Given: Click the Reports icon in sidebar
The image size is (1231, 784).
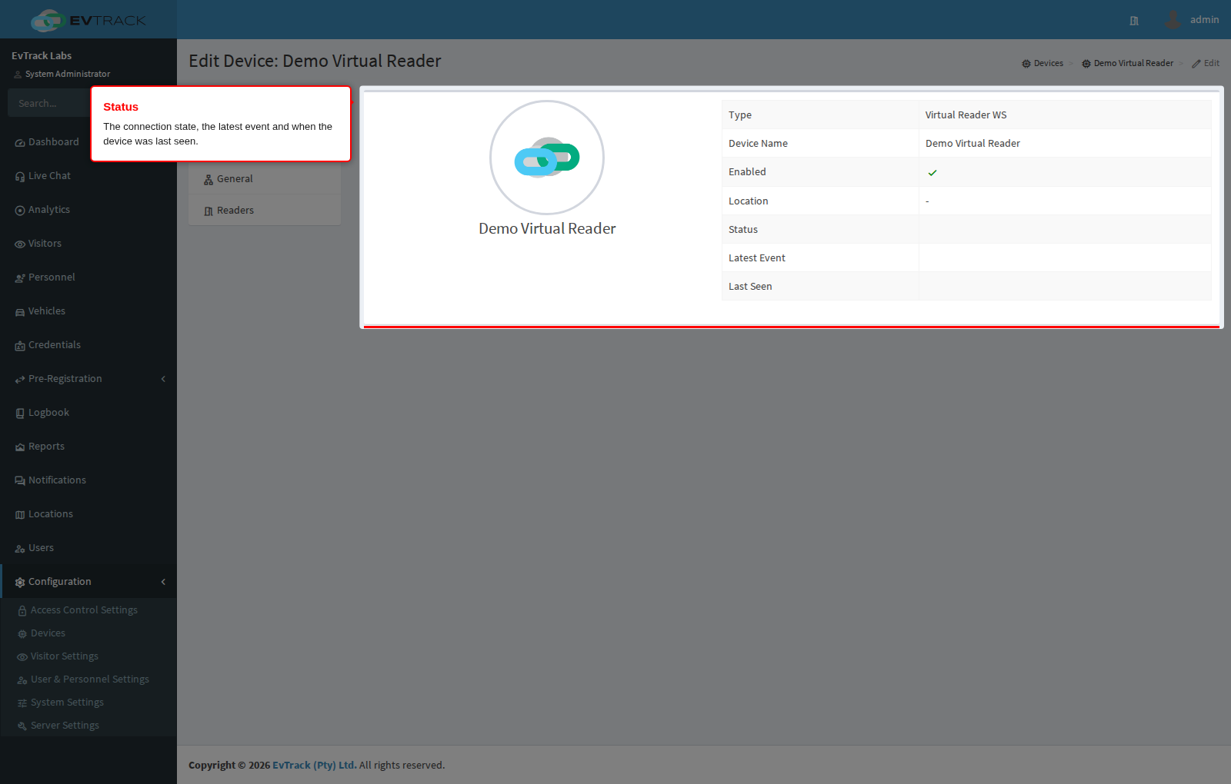Looking at the screenshot, I should [20, 447].
